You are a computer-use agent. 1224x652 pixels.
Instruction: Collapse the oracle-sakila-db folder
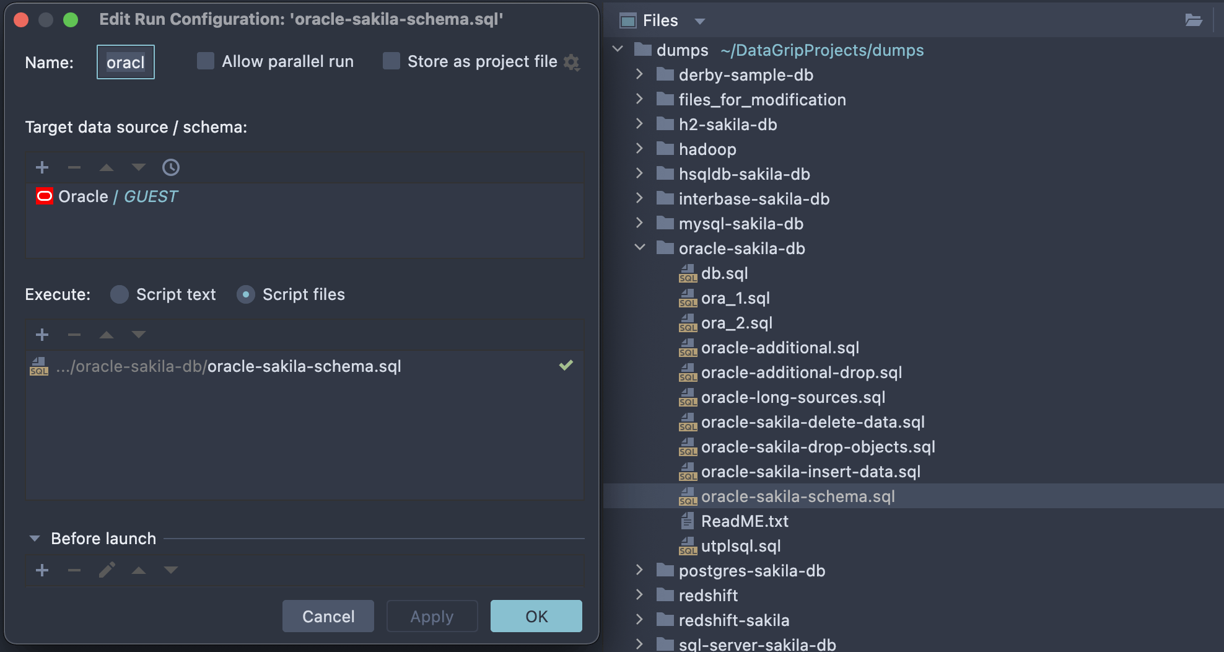point(640,248)
